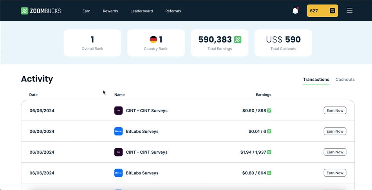The width and height of the screenshot is (372, 190).
Task: Click the green coin icon beside 590,383
Action: (x=238, y=39)
